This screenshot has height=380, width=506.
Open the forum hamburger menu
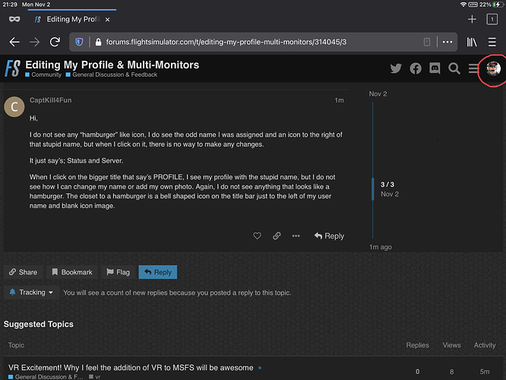(473, 68)
